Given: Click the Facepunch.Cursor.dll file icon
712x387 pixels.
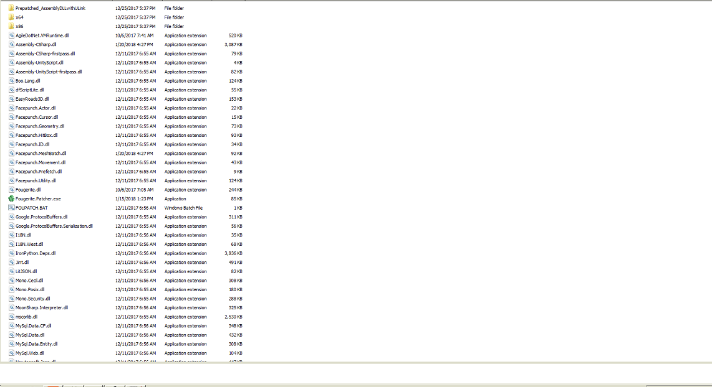Looking at the screenshot, I should click(11, 117).
